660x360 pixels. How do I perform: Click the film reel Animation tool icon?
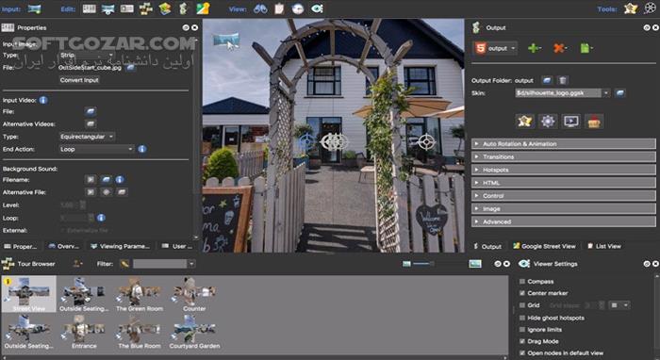coord(650,8)
